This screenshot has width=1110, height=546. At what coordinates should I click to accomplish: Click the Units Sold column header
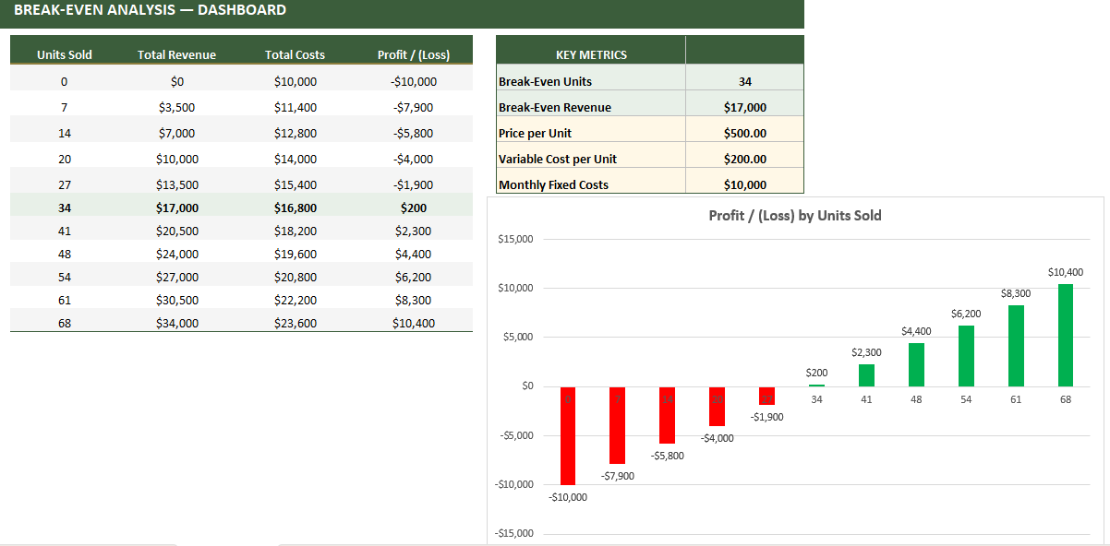click(x=64, y=54)
